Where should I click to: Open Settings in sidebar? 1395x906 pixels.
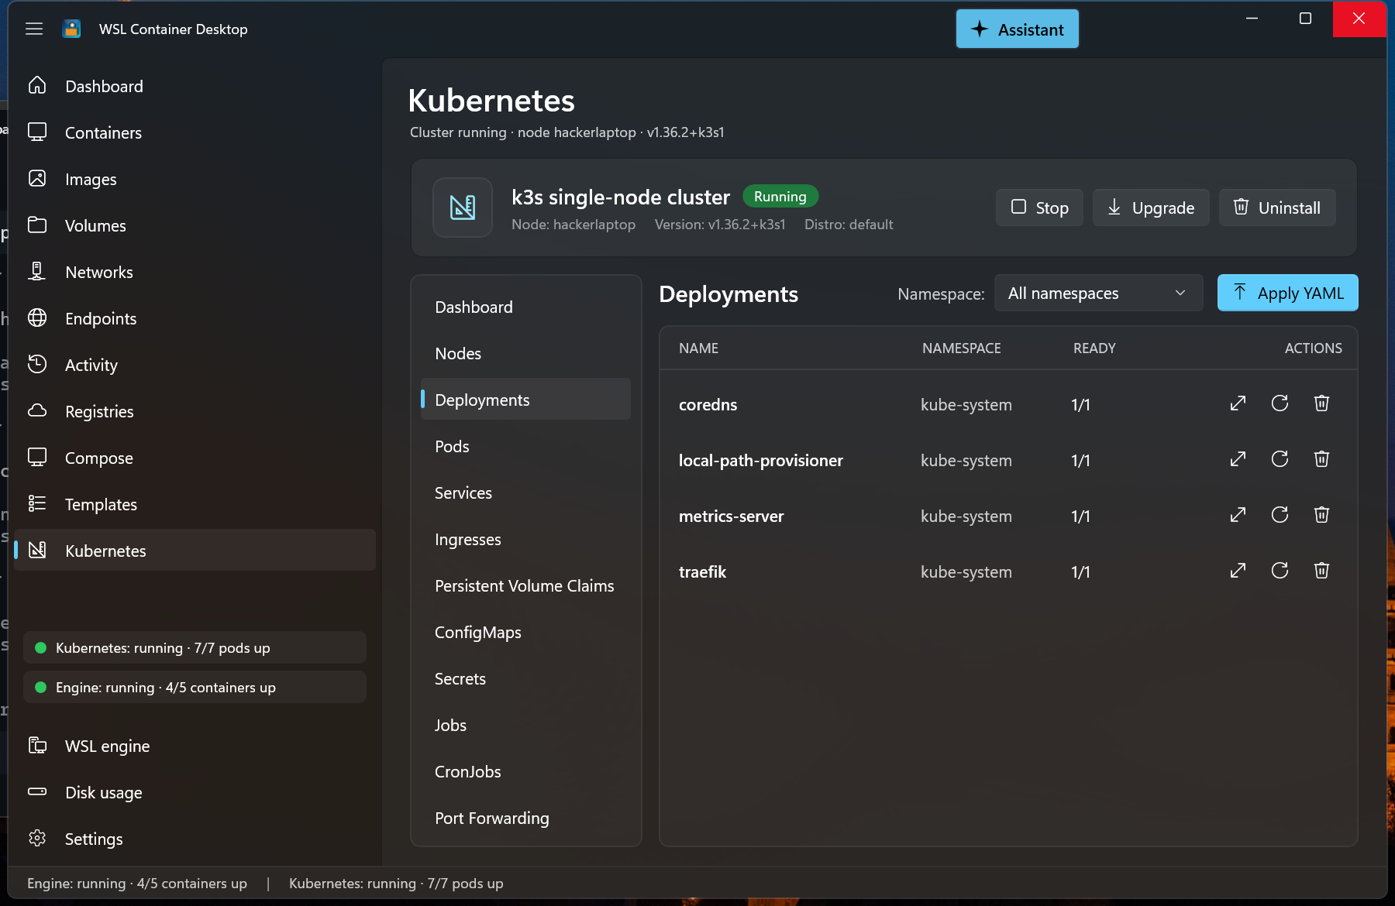coord(195,839)
